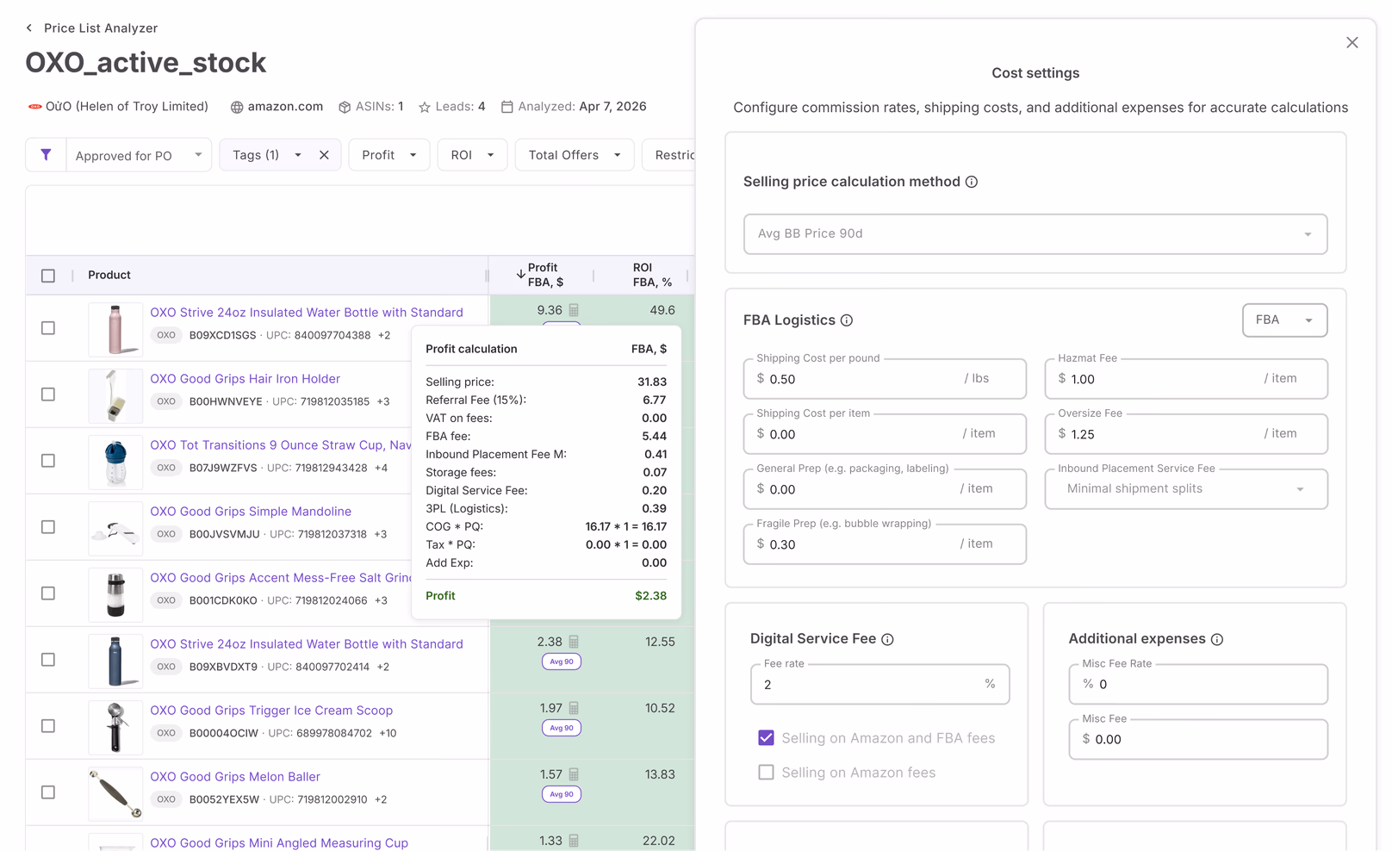Click the OXO brand logo icon

coord(34,107)
